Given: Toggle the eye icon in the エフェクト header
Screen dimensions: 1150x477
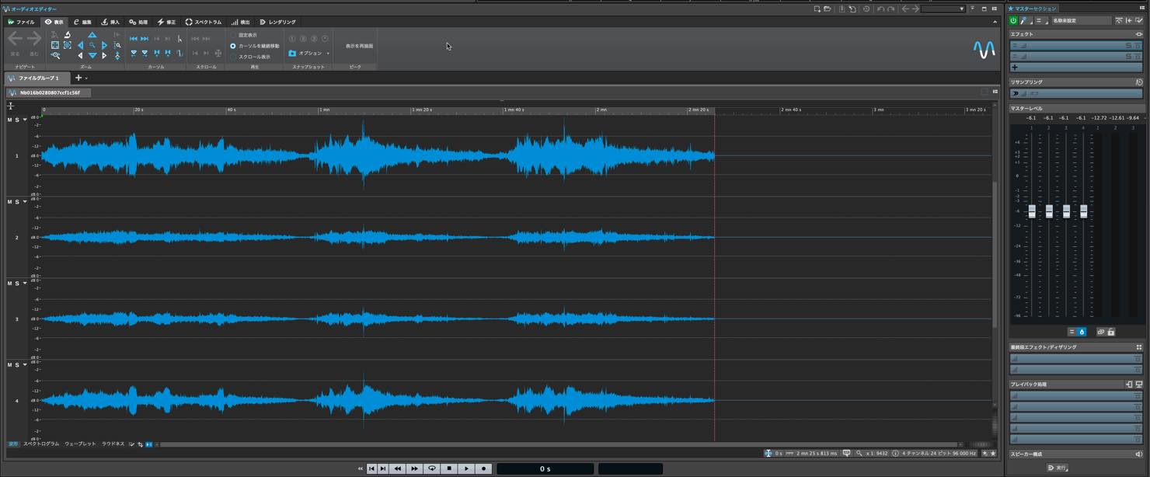Looking at the screenshot, I should (1139, 34).
